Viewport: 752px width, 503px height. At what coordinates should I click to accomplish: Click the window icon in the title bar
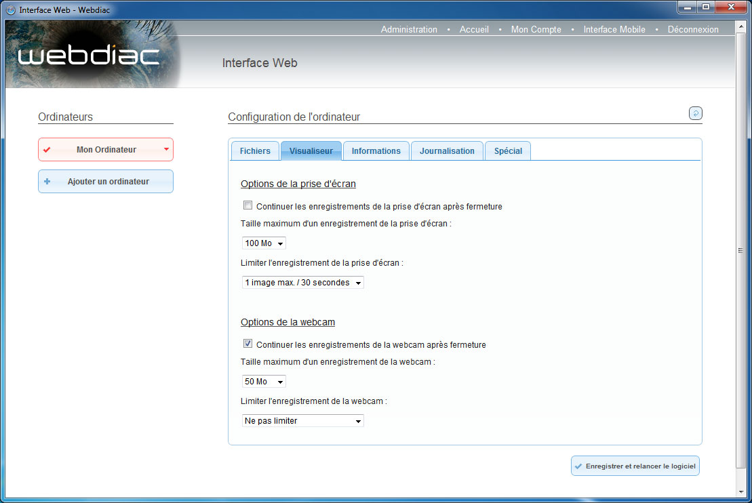pos(11,10)
